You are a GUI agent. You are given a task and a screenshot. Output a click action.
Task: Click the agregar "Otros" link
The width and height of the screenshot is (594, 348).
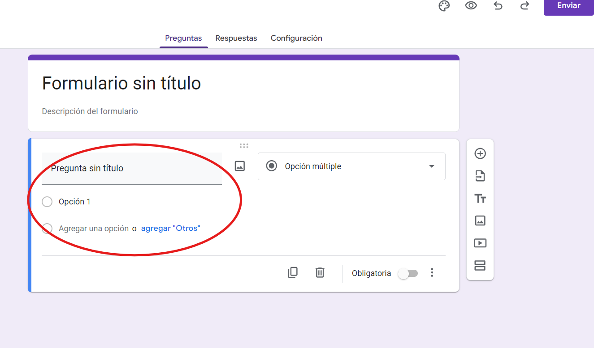click(x=170, y=228)
